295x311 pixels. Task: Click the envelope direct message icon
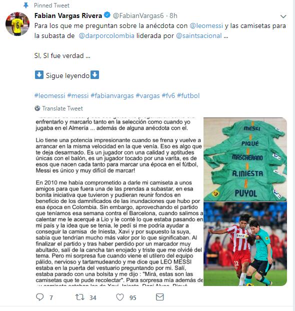[160, 297]
